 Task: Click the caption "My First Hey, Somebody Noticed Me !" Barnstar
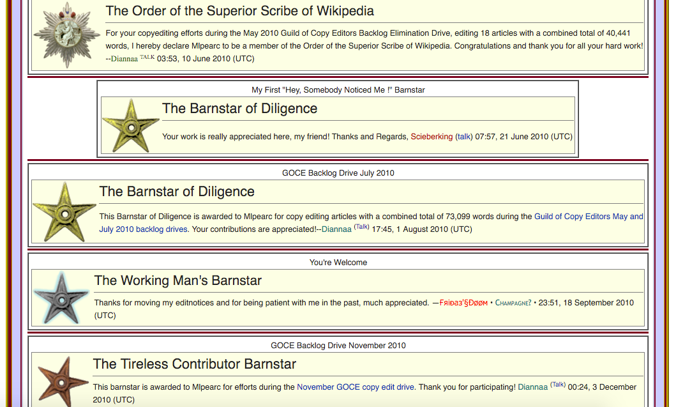point(338,90)
